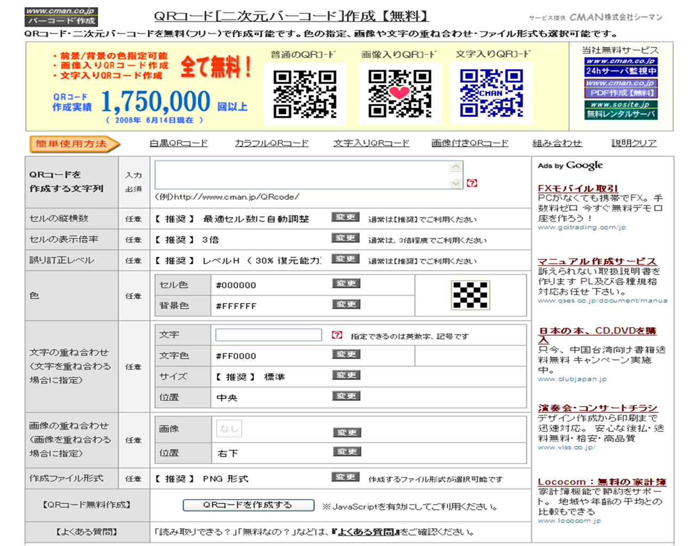Open the www.lococom.jp ad URL

point(569,521)
